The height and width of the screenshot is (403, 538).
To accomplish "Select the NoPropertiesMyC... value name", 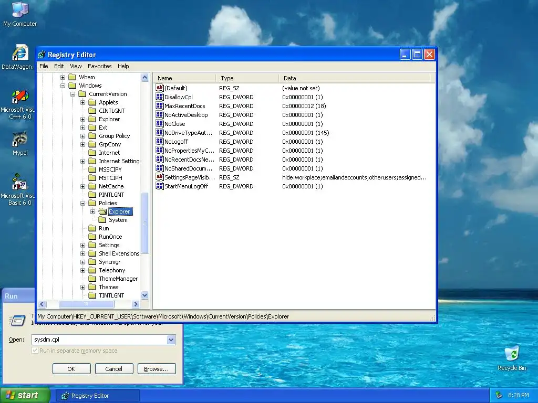I will point(189,151).
